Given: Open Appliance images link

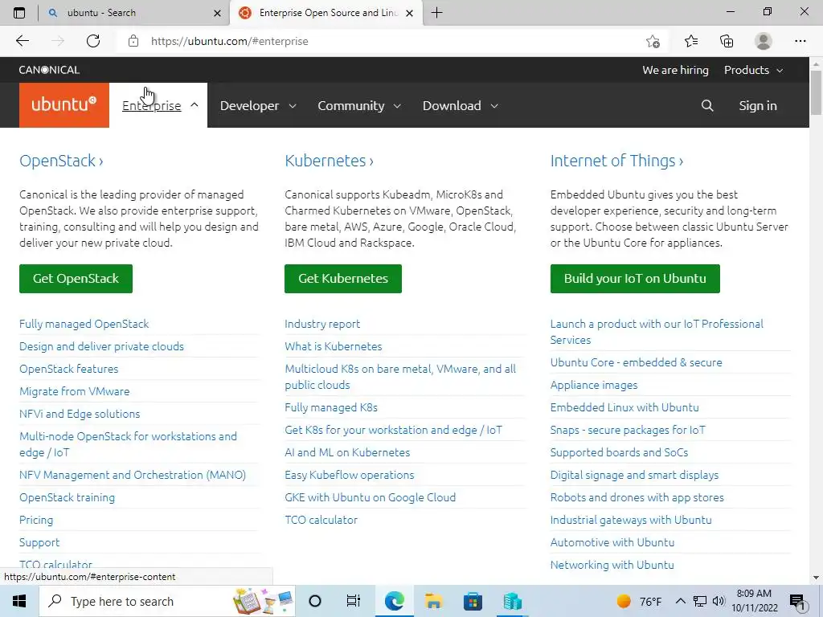Looking at the screenshot, I should point(594,385).
